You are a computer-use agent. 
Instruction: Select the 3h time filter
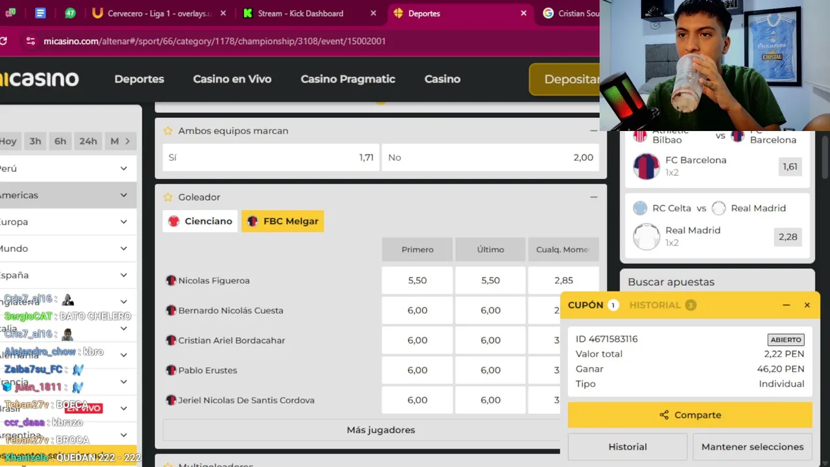(35, 141)
